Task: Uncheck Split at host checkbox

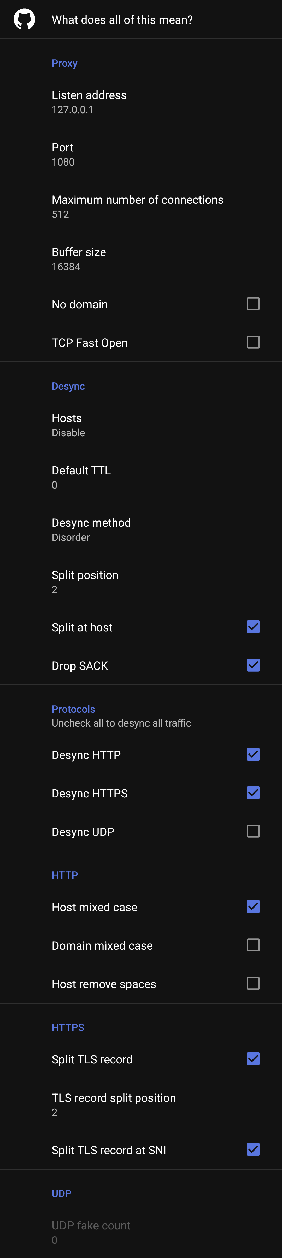Action: pyautogui.click(x=253, y=627)
